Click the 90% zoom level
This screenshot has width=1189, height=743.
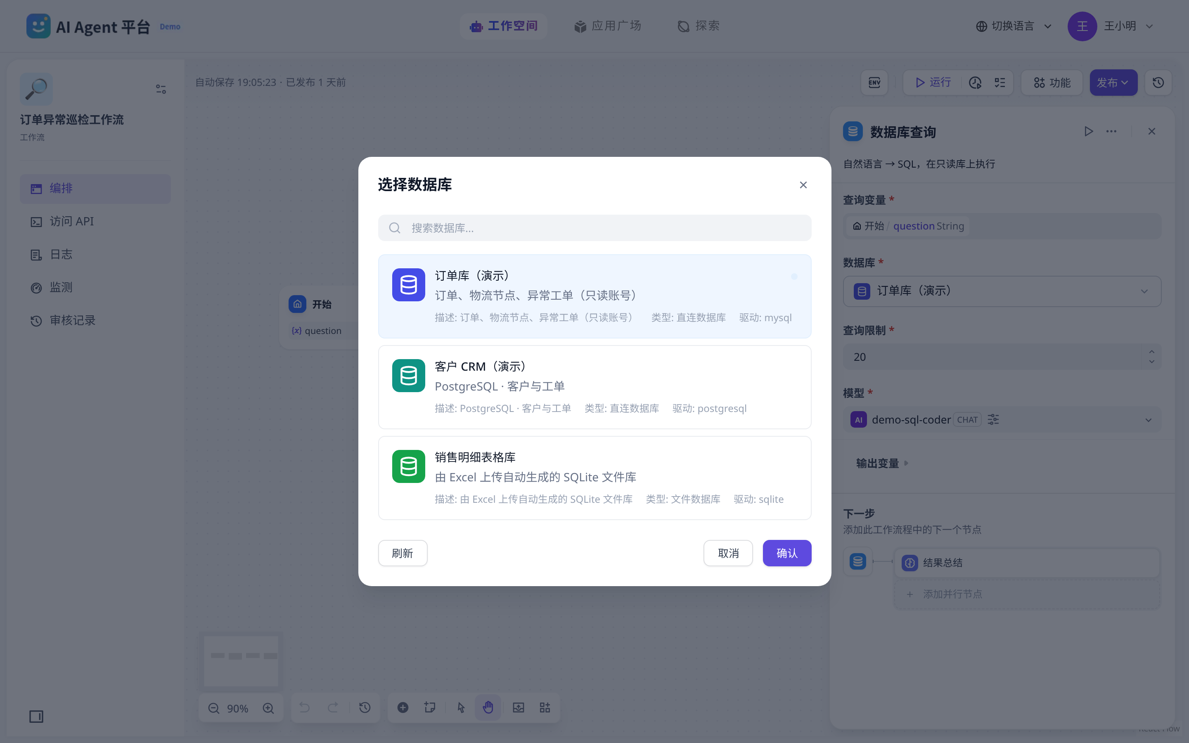[238, 709]
